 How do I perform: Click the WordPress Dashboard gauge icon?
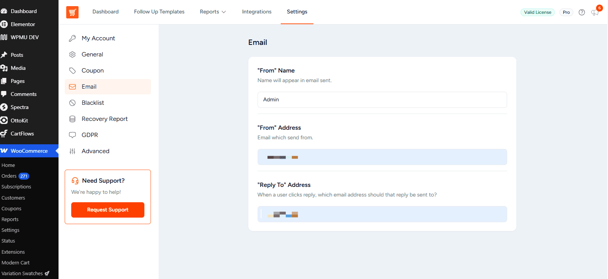(4, 11)
